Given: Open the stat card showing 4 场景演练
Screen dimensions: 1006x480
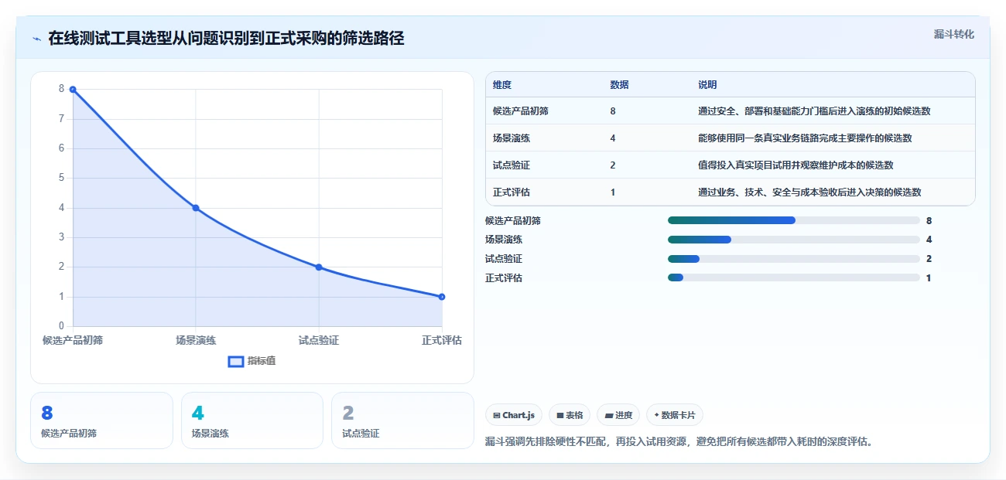Looking at the screenshot, I should point(252,420).
